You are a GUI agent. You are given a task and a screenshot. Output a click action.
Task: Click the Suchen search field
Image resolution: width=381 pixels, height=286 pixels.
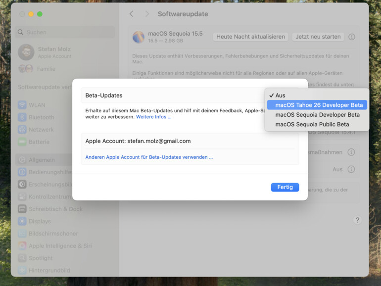(x=65, y=32)
